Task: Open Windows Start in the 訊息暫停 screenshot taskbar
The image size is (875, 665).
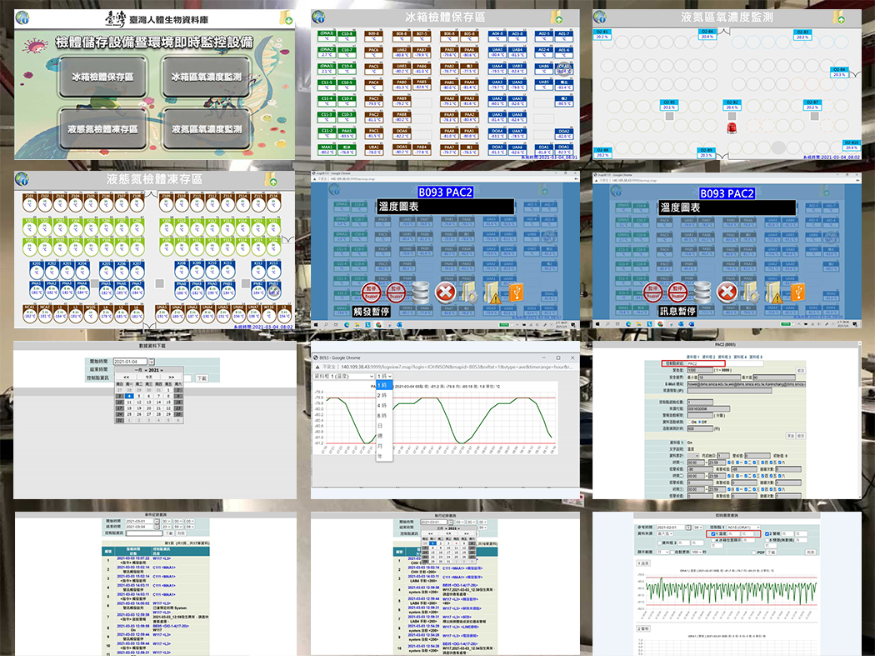Action: pyautogui.click(x=597, y=323)
